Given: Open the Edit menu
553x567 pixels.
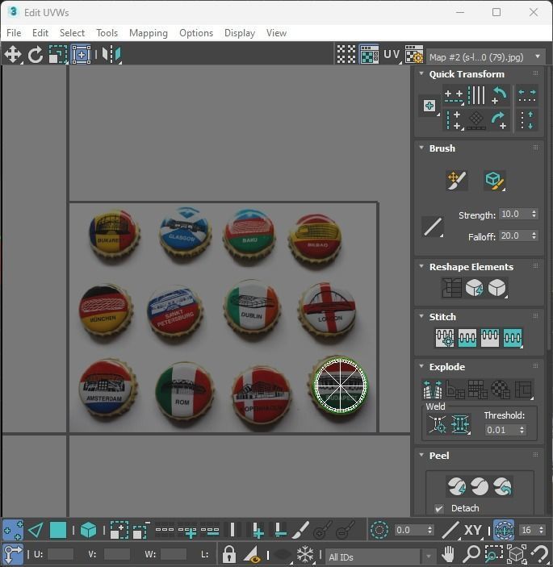Looking at the screenshot, I should [x=40, y=33].
